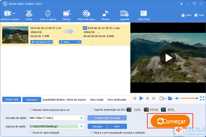Screen dimensions: 206x137
Task: Open the Música tool
Action: 105,15
